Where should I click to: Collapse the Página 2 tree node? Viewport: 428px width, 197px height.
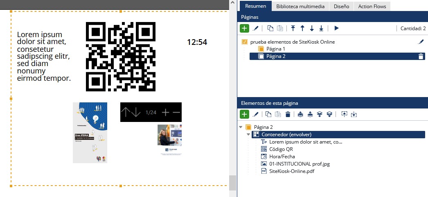coord(241,127)
